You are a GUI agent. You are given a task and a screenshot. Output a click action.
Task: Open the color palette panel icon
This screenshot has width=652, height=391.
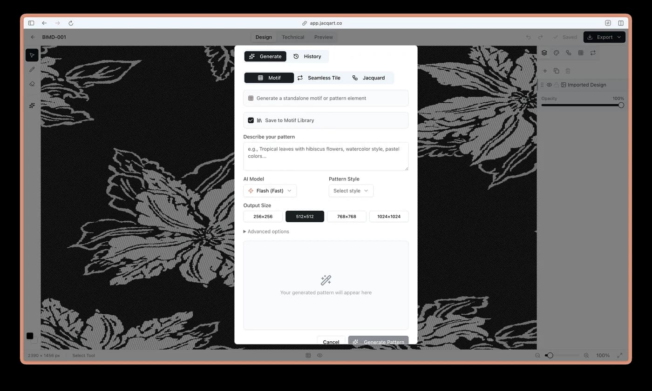click(556, 53)
